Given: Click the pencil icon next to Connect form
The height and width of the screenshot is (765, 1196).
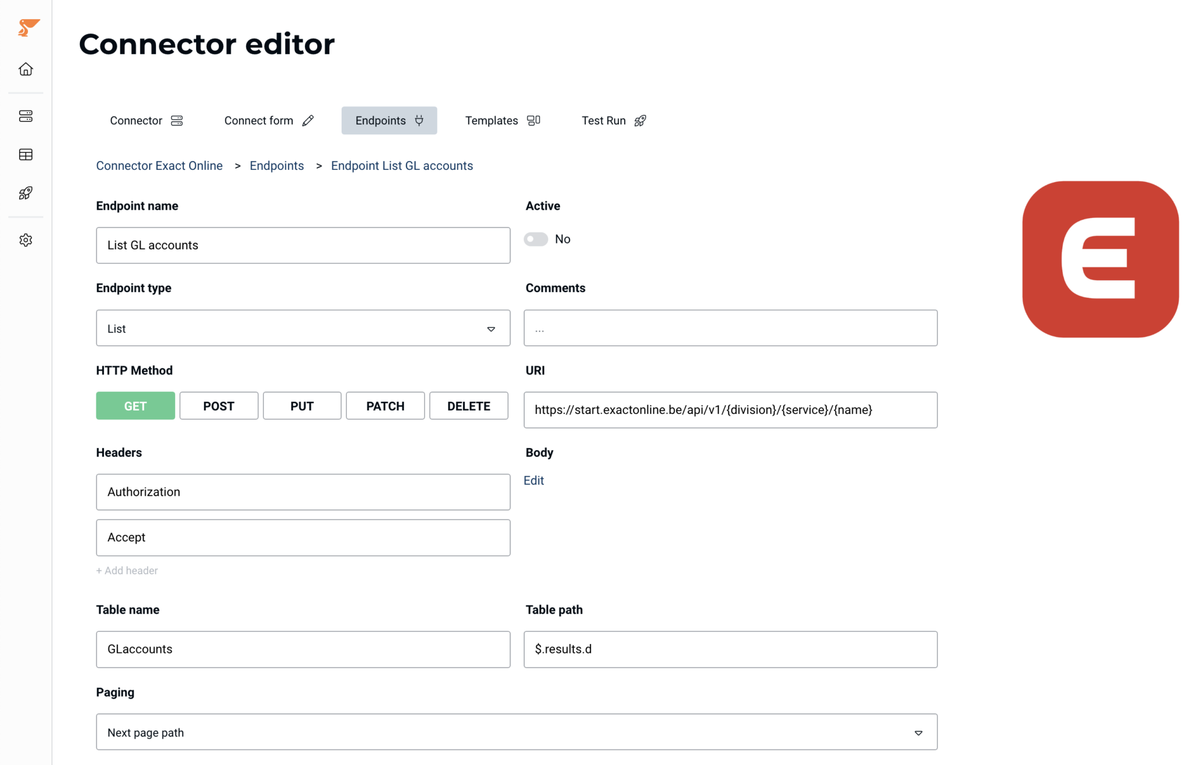Looking at the screenshot, I should (x=308, y=120).
